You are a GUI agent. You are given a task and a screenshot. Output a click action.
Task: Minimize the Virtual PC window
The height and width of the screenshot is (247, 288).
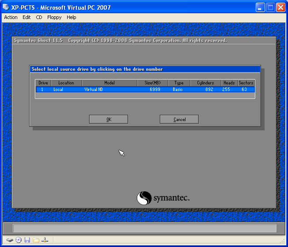(x=260, y=8)
